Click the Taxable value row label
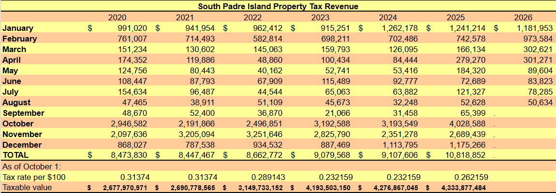The height and width of the screenshot is (193, 556). 27,187
